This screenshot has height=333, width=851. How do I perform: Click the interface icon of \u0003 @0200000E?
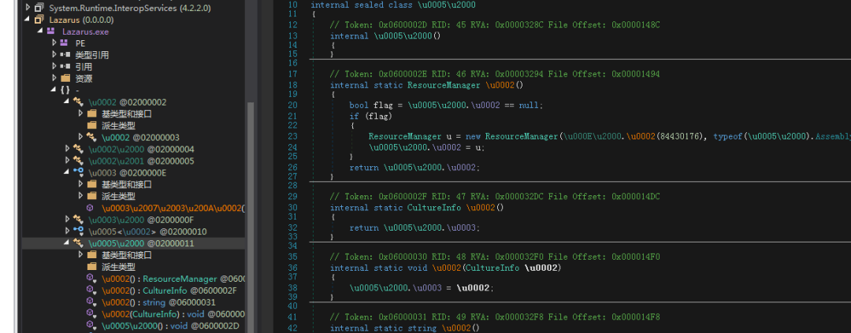[79, 172]
